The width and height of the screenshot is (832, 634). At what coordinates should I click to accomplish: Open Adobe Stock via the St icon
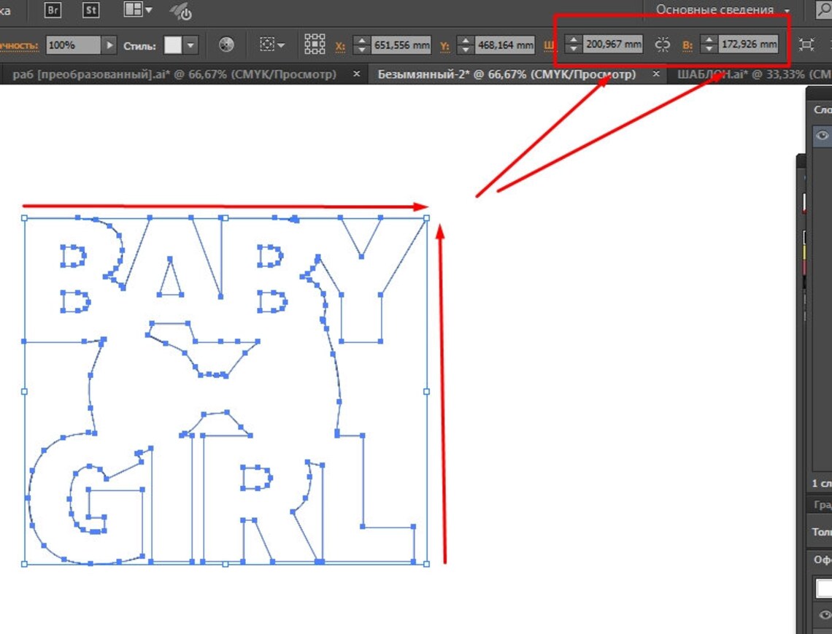(90, 10)
